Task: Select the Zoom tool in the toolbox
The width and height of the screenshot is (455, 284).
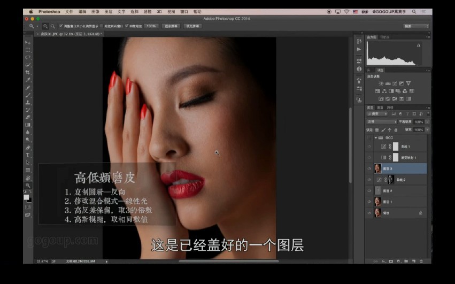Action: point(28,185)
